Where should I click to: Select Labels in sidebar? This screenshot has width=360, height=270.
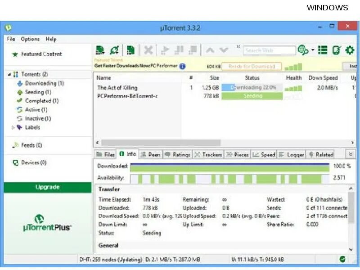pyautogui.click(x=32, y=127)
